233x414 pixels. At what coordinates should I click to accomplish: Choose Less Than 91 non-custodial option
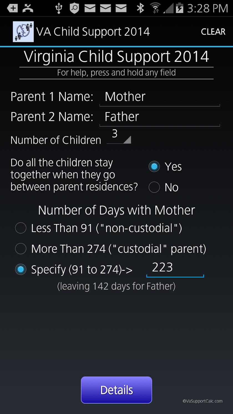(21, 228)
